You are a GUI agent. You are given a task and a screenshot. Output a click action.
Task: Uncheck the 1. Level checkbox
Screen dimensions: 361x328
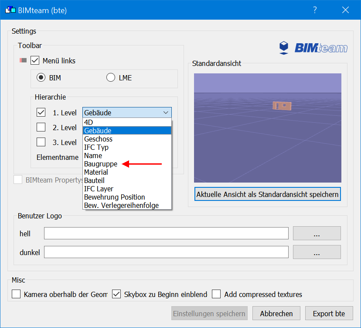[x=41, y=113]
